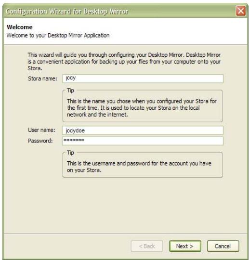Click the tip text about Stora name
This screenshot has width=249, height=260.
pos(142,108)
